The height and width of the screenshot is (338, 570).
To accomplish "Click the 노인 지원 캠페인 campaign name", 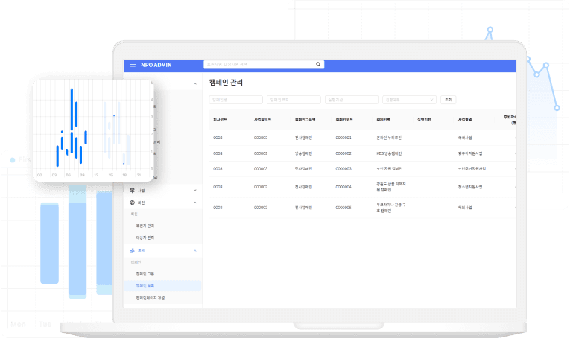I will pyautogui.click(x=389, y=169).
